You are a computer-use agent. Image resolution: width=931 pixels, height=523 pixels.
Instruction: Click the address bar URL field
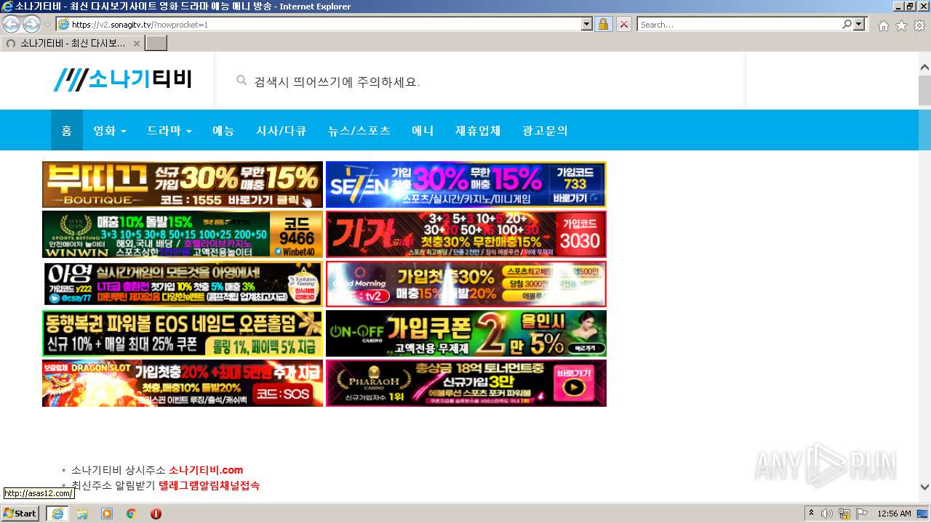(324, 24)
